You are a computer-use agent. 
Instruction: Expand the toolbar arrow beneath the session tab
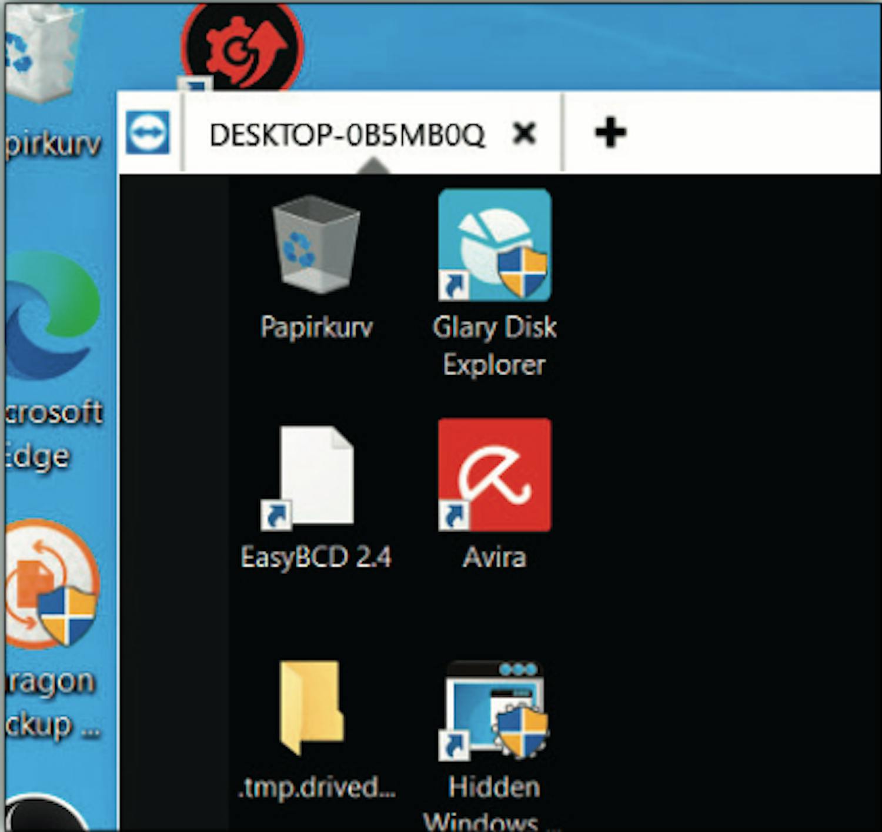click(x=373, y=168)
